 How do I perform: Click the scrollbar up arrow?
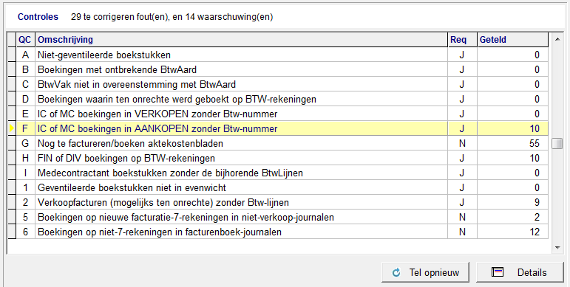click(557, 39)
